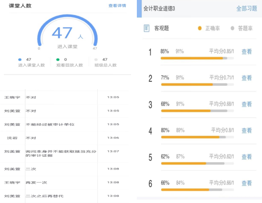Click the gray 答题率 legend dot
262x203 pixels.
(x=232, y=28)
